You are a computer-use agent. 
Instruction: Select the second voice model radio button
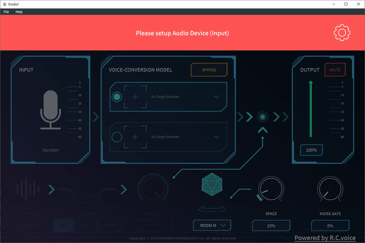[x=117, y=137]
